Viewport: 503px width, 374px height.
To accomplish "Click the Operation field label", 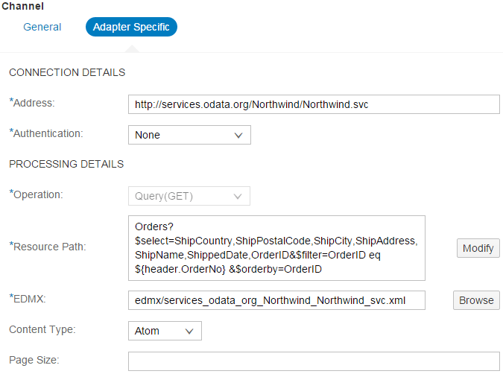I will (36, 194).
